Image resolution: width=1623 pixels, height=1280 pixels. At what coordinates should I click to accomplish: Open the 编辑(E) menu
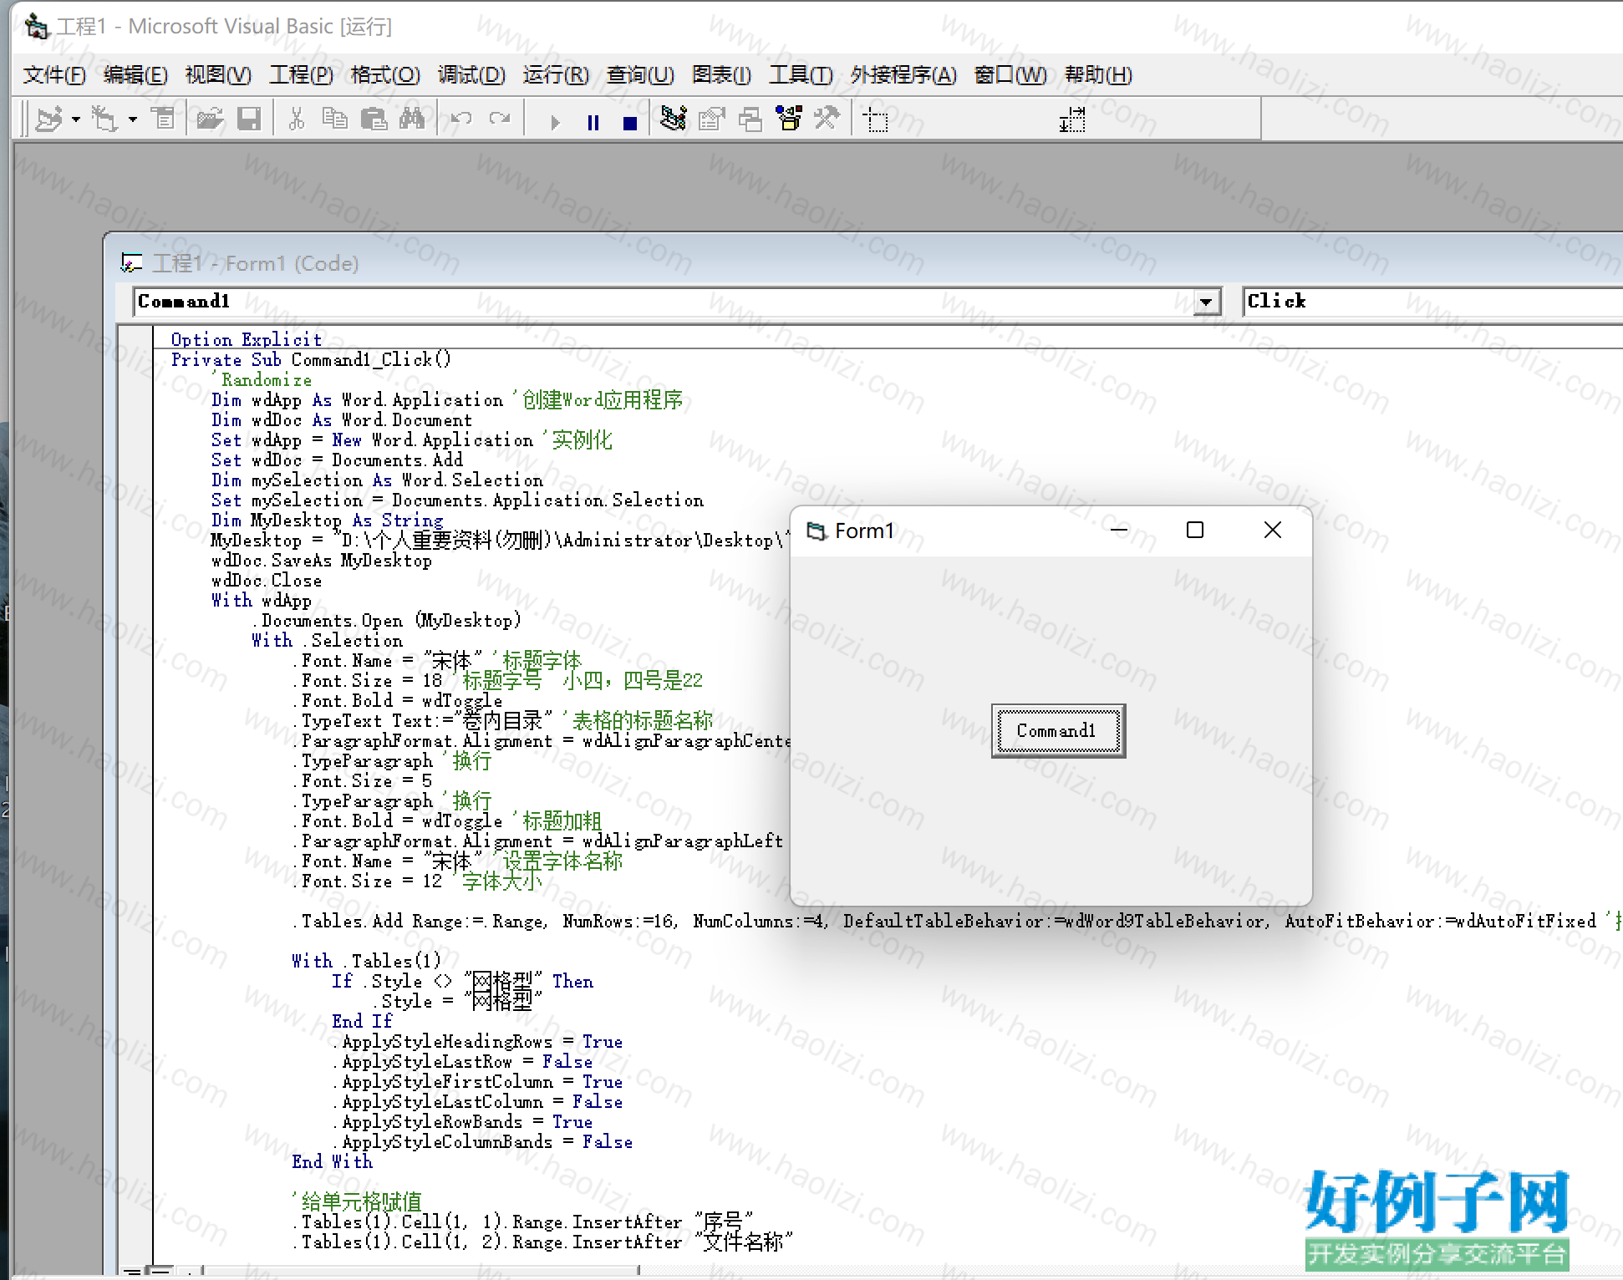(x=135, y=75)
